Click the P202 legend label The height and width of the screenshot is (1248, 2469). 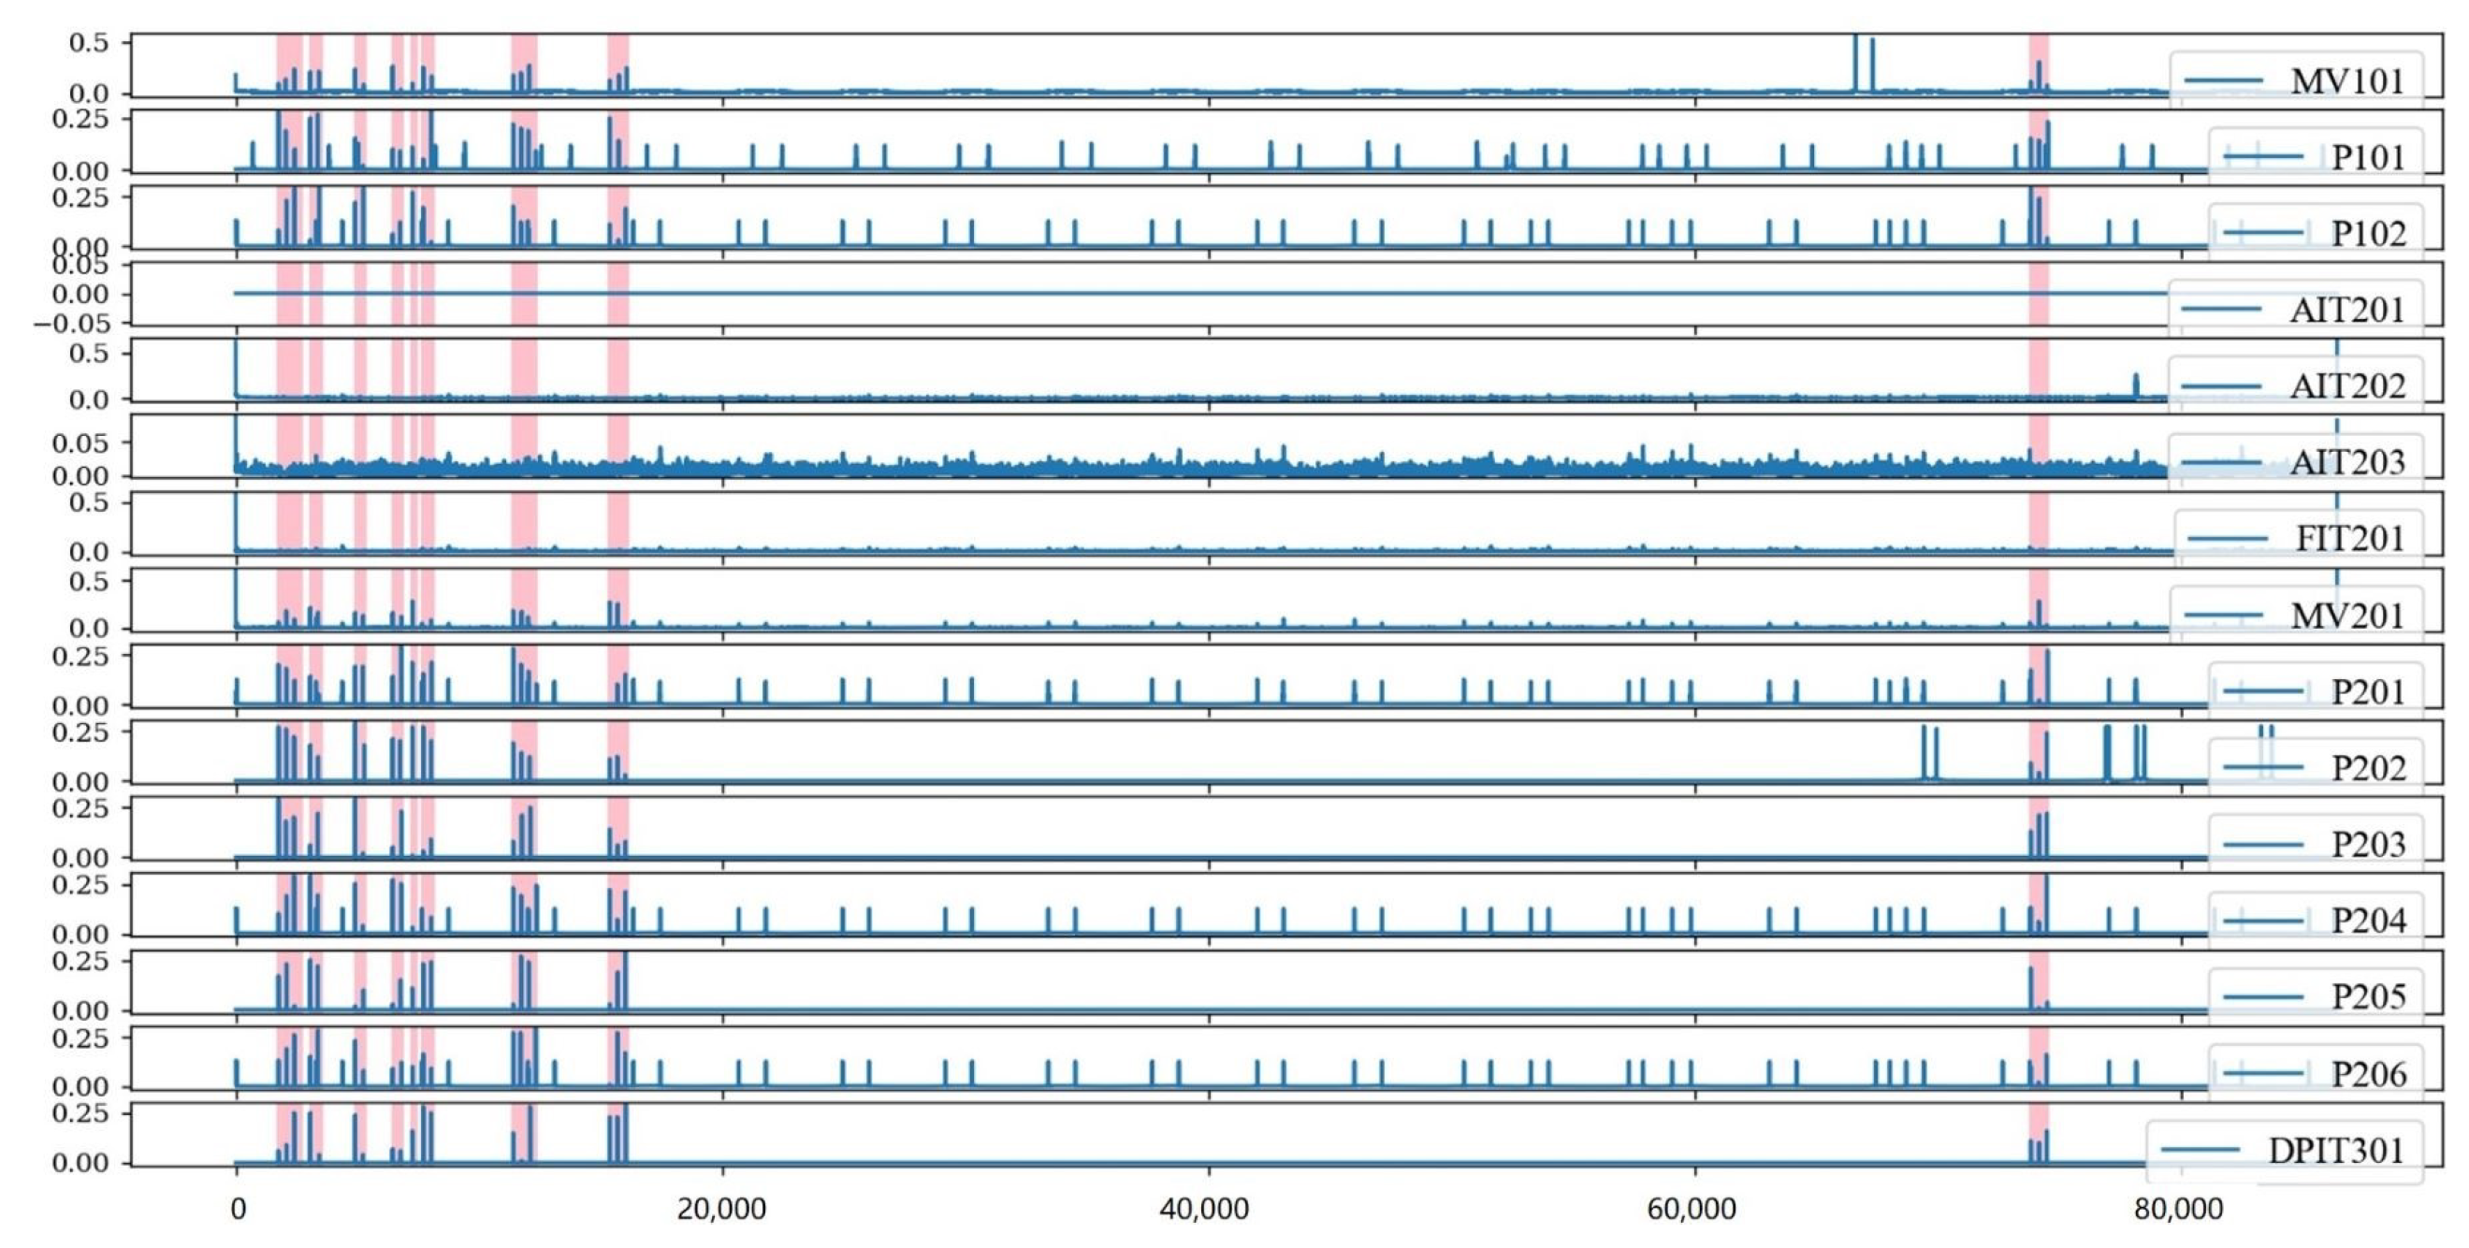point(2367,768)
